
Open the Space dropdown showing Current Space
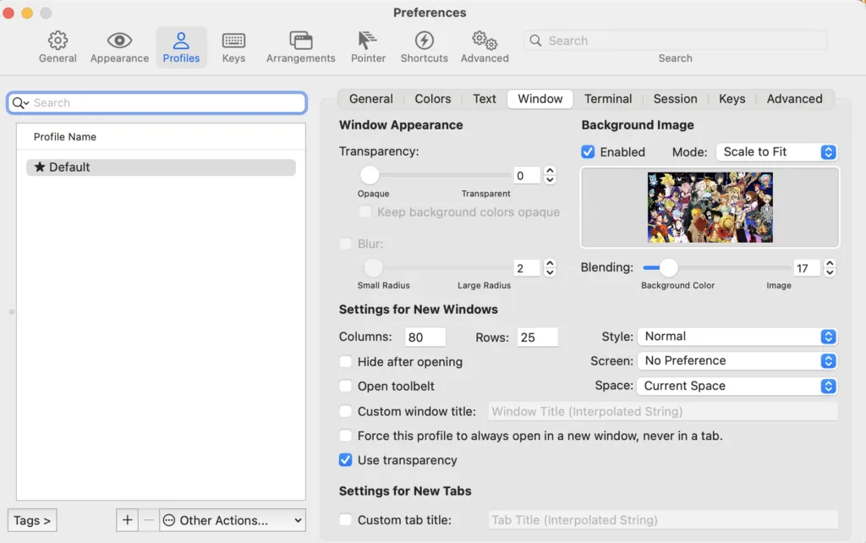pos(737,386)
